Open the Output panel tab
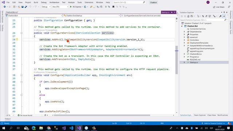 coord(8,119)
